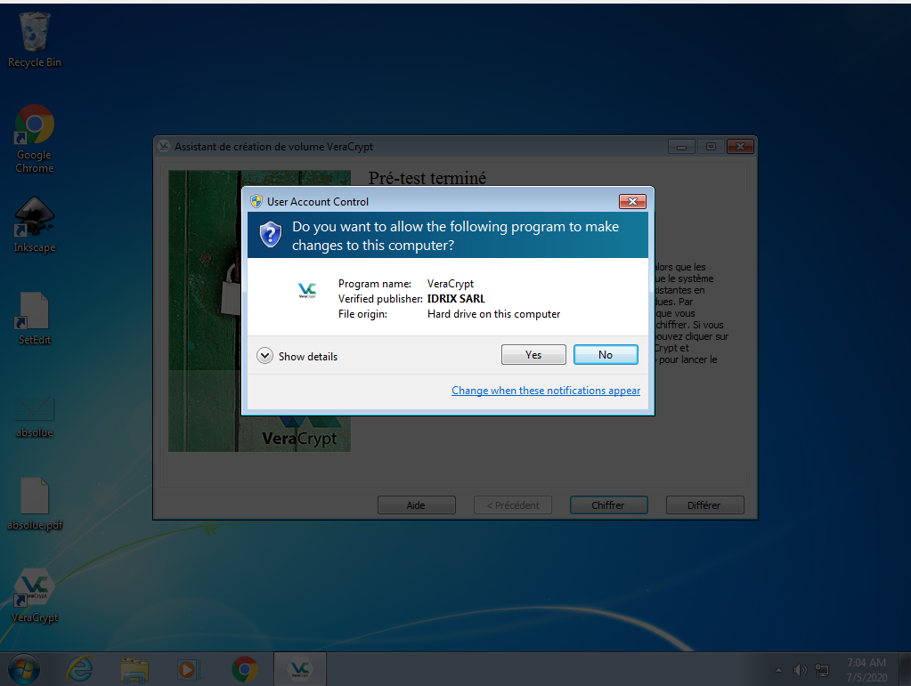Click Différer in the VeraCrypt wizard

[704, 504]
